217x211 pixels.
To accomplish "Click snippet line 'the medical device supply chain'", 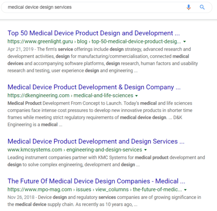I will click(41, 204).
